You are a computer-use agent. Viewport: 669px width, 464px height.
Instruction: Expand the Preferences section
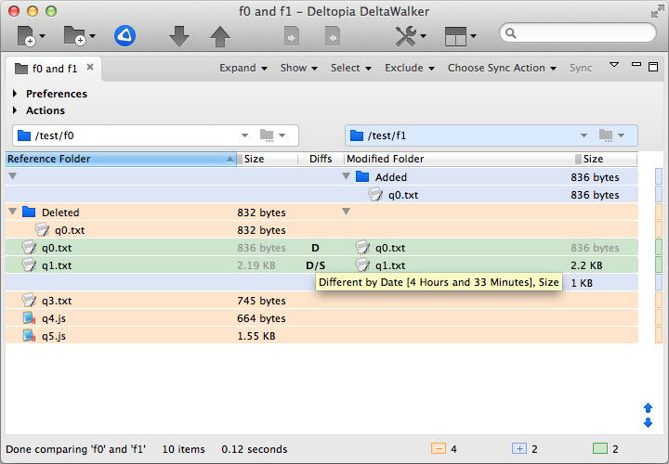point(15,94)
